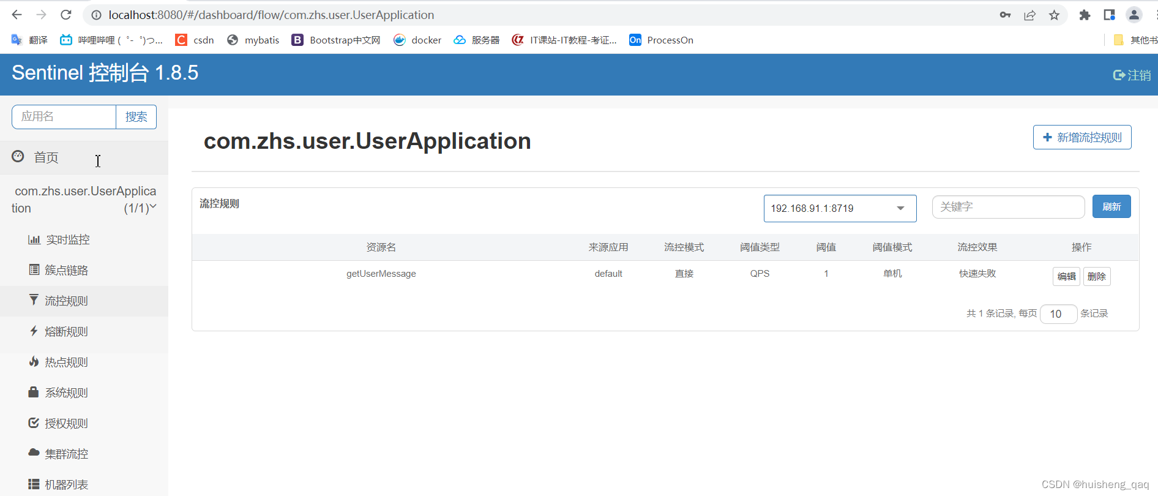Click the QPS threshold type cell
Viewport: 1158px width, 496px height.
point(760,274)
